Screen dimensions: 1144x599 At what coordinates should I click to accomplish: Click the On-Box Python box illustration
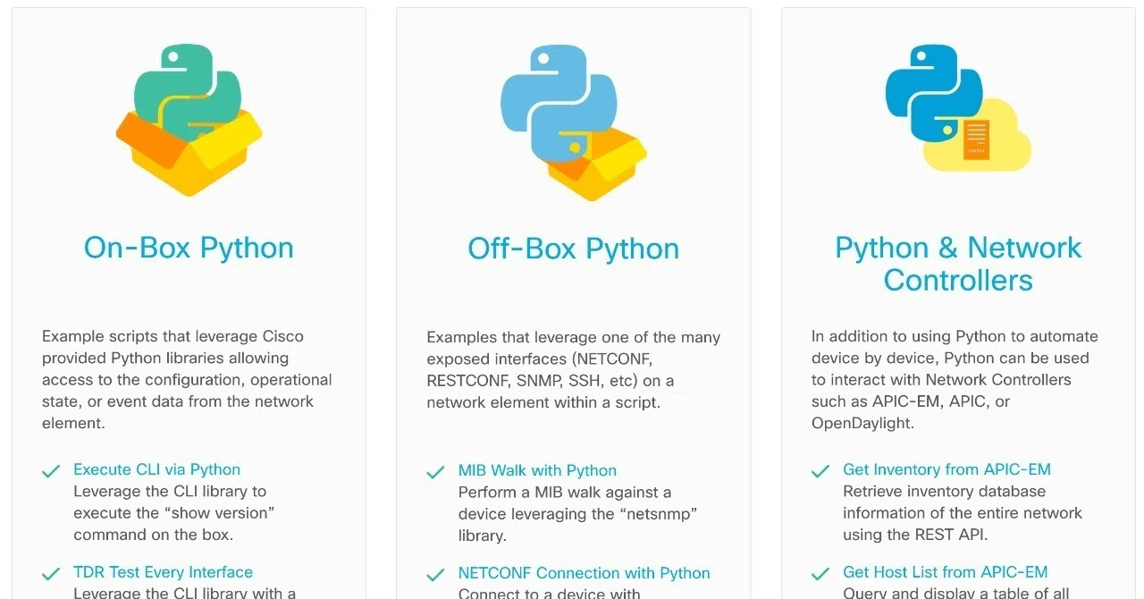point(189,120)
